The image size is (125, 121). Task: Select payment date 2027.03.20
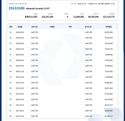coord(20,94)
